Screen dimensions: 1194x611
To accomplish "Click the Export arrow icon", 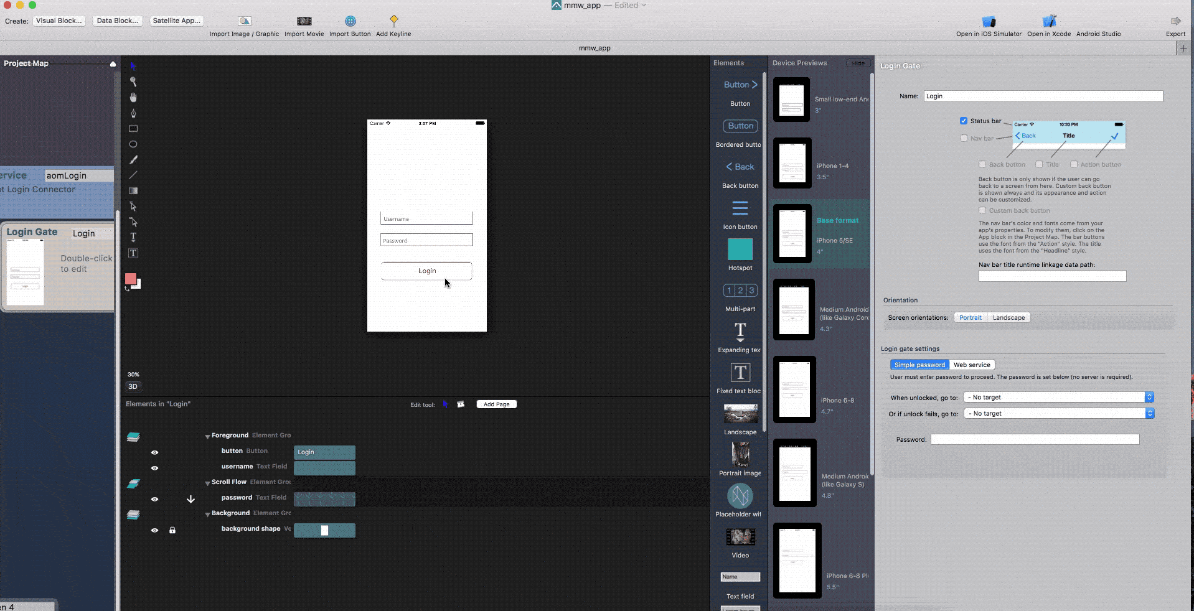I will point(1175,21).
